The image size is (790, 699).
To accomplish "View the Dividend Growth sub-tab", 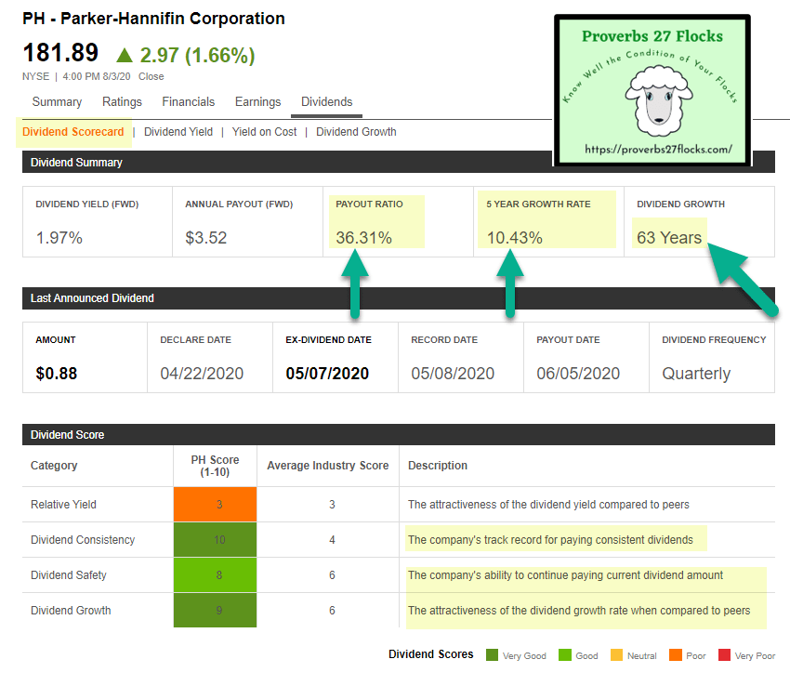I will click(x=356, y=132).
